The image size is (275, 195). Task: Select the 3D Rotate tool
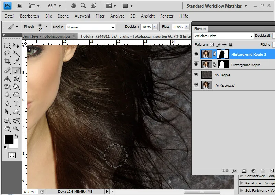(7, 121)
